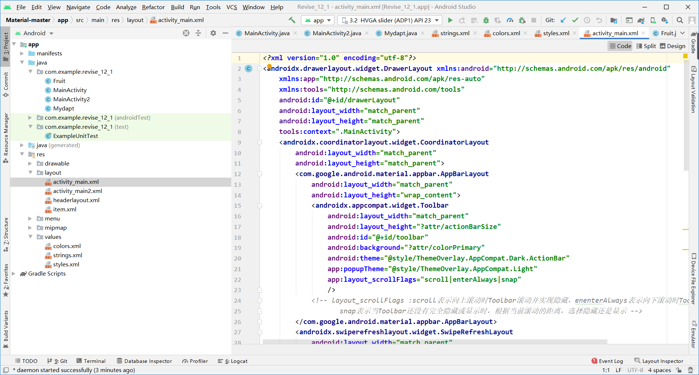Open the AVD Manager icon
The height and width of the screenshot is (375, 699).
point(653,20)
